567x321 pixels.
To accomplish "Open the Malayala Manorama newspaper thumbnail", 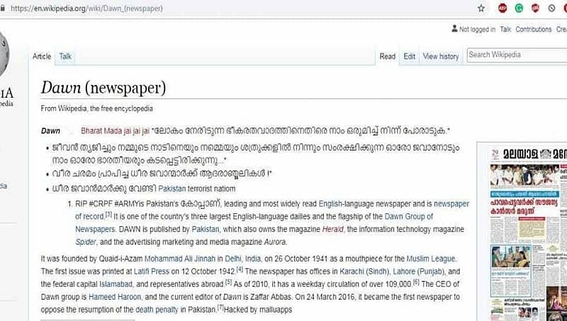I will (529, 233).
